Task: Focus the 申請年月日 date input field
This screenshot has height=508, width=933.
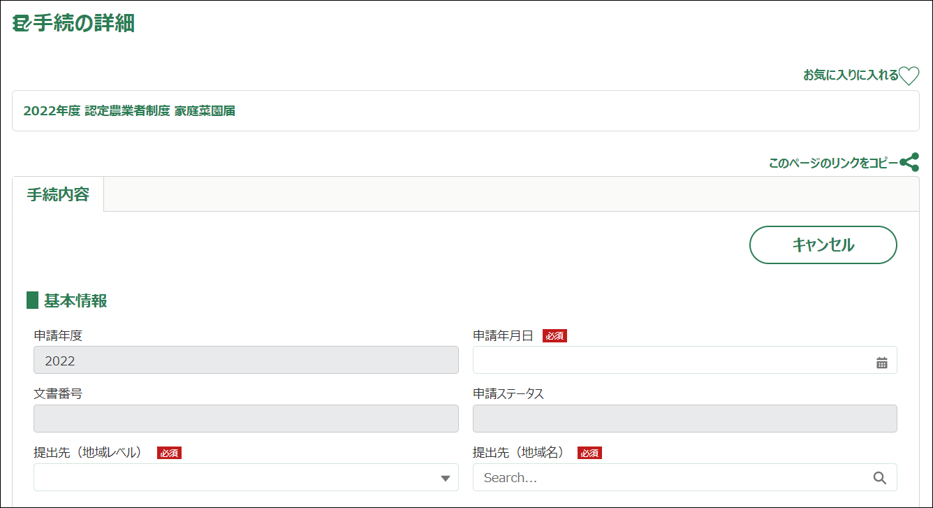Action: point(670,361)
